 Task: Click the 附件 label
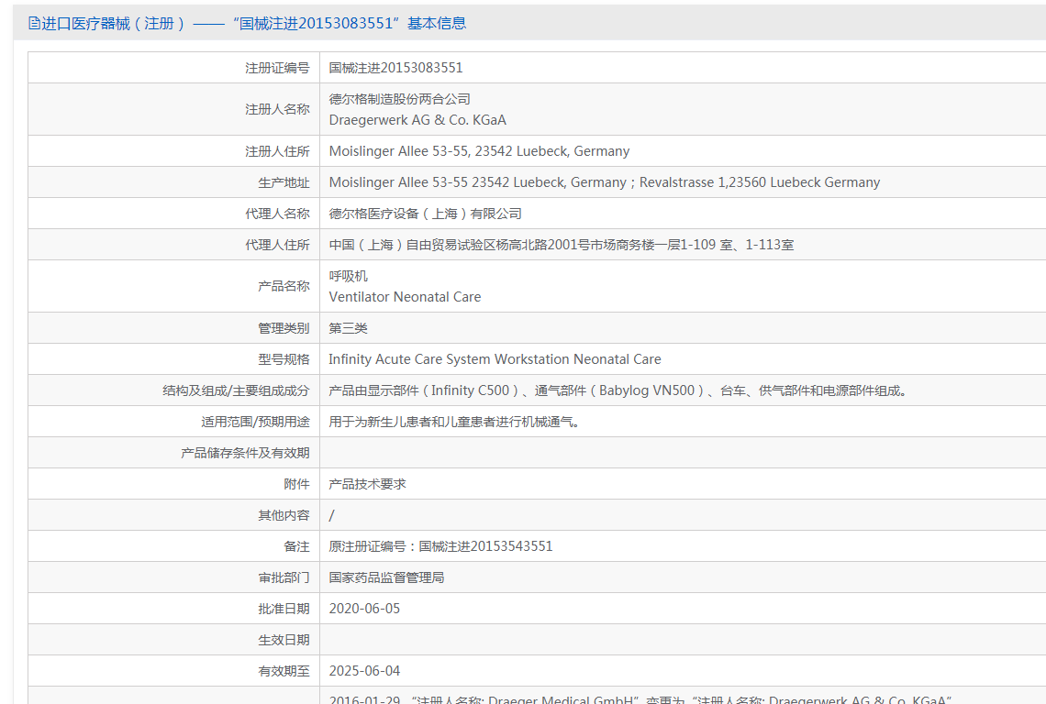point(296,485)
